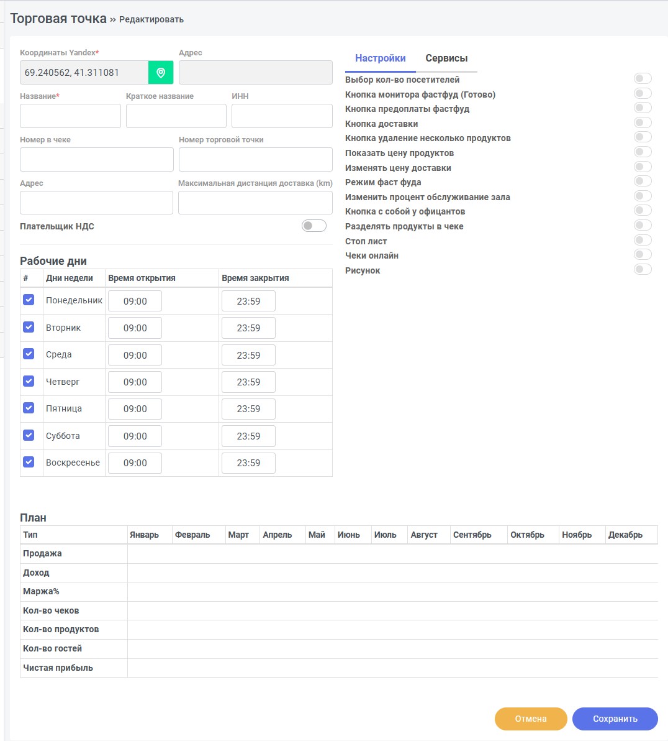
Task: Enable Показать цену продуктов switch
Action: coord(643,152)
